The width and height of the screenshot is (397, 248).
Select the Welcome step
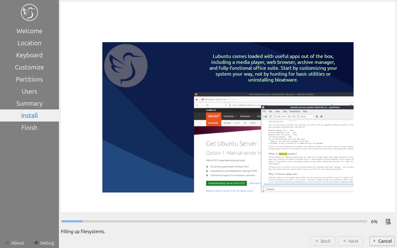(29, 31)
